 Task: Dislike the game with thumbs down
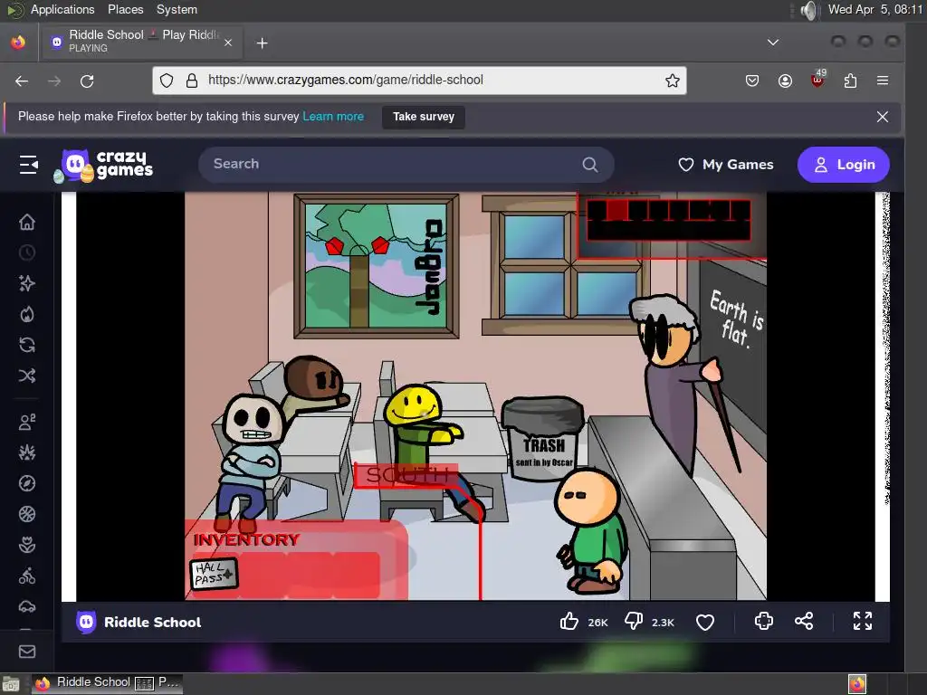pyautogui.click(x=634, y=621)
